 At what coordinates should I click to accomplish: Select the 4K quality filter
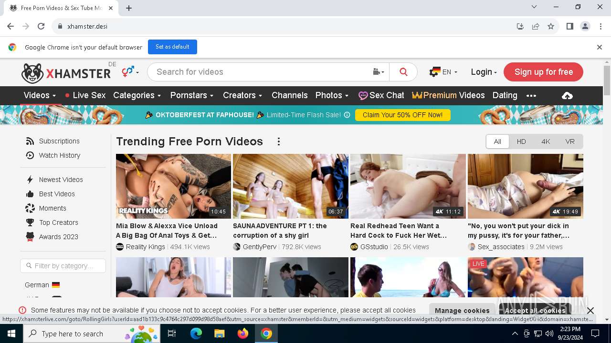(546, 141)
